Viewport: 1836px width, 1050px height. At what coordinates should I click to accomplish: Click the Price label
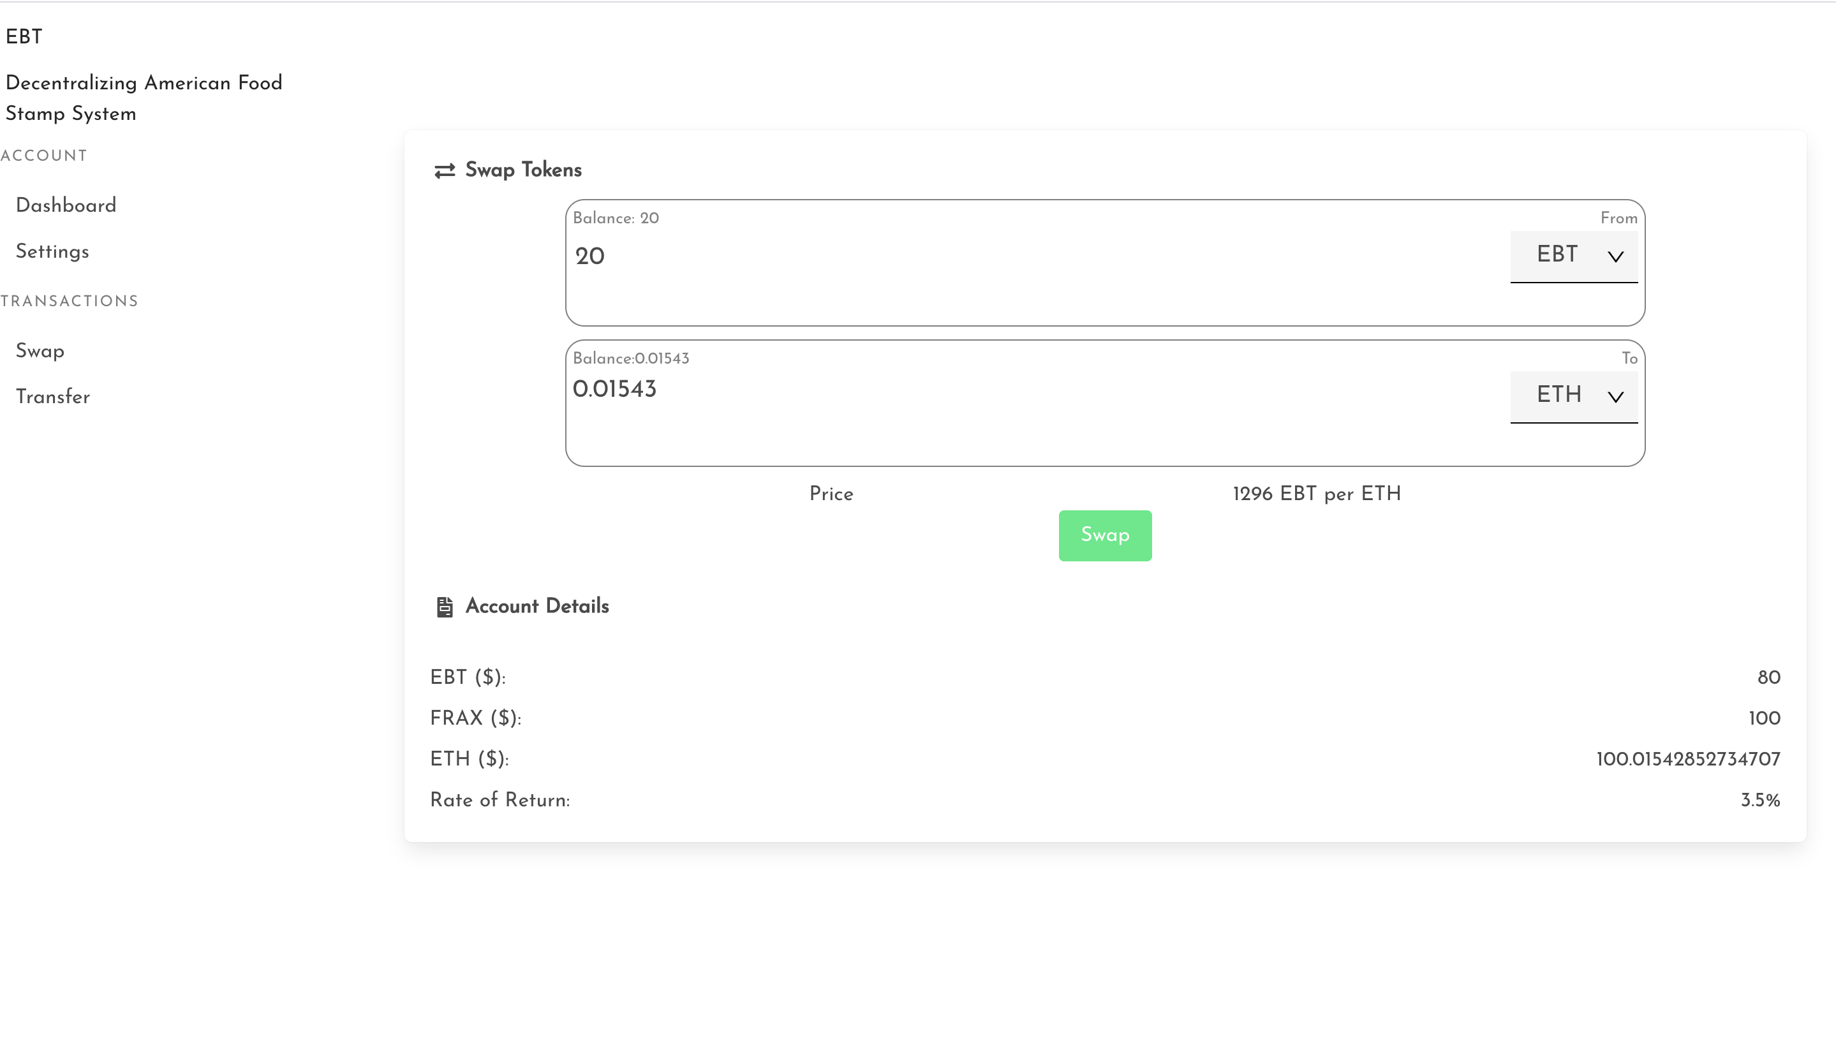pos(831,494)
